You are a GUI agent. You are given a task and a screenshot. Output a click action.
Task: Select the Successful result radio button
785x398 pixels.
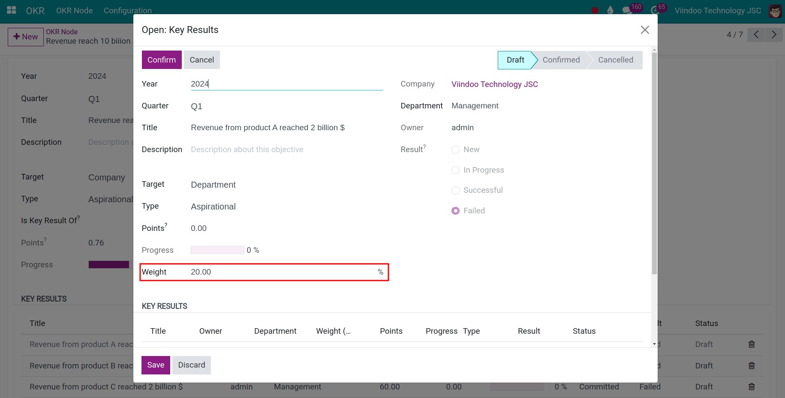pyautogui.click(x=455, y=190)
